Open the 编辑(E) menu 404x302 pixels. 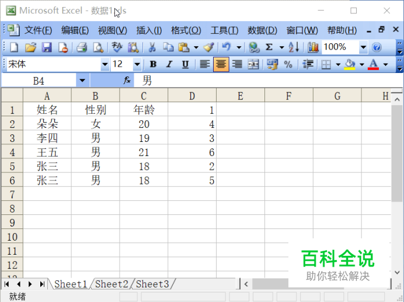(x=75, y=30)
